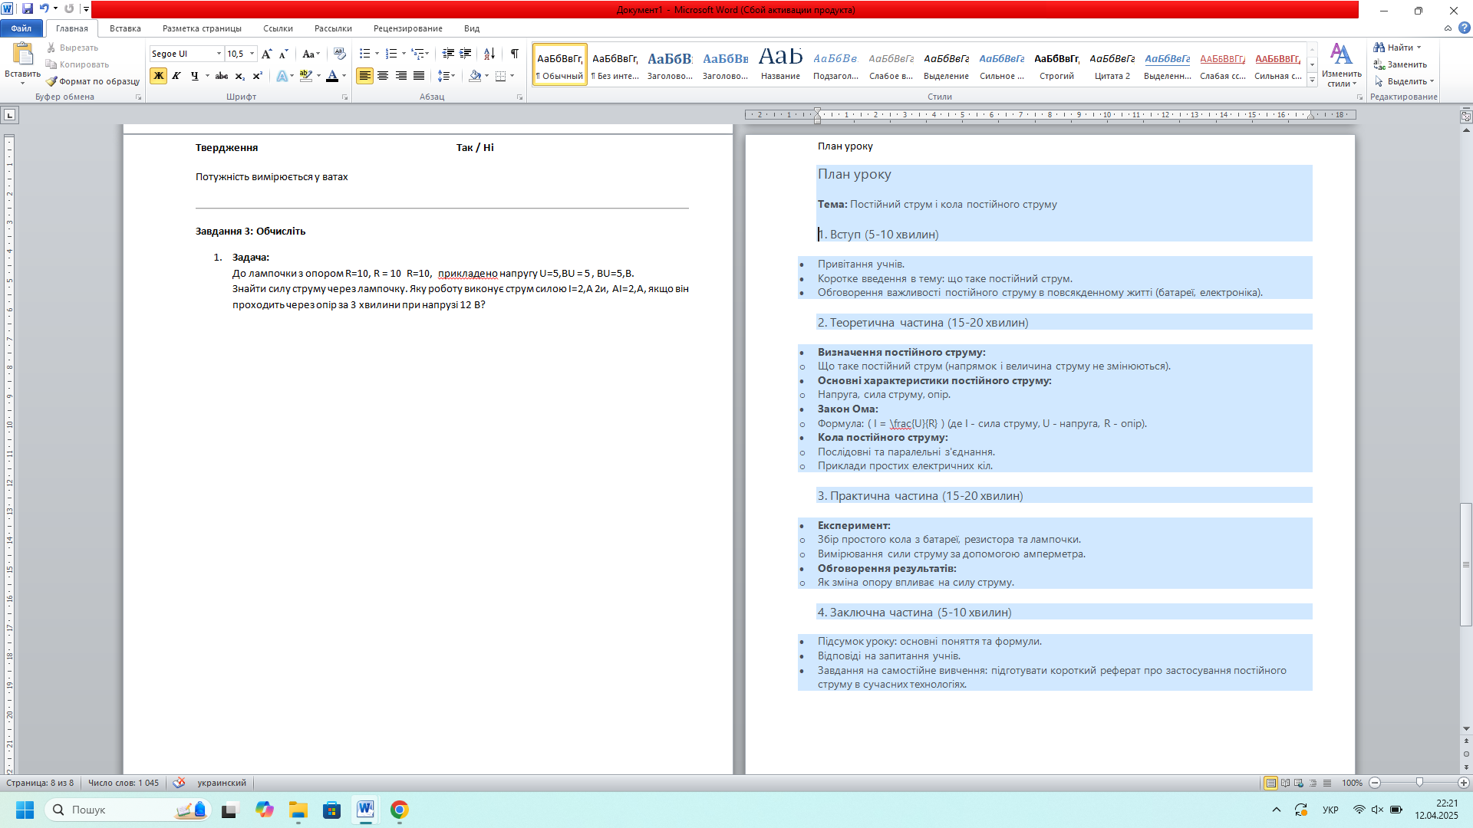The height and width of the screenshot is (828, 1473).
Task: Align paragraph to the right
Action: tap(400, 76)
